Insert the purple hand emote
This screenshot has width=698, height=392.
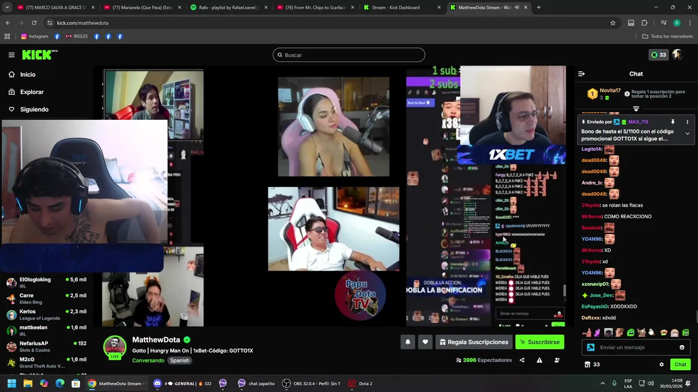(x=597, y=333)
